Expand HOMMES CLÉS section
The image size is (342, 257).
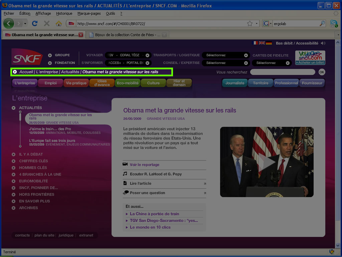tap(13, 168)
